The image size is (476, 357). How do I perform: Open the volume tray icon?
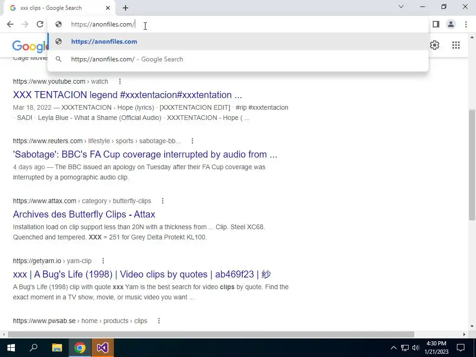pos(416,348)
